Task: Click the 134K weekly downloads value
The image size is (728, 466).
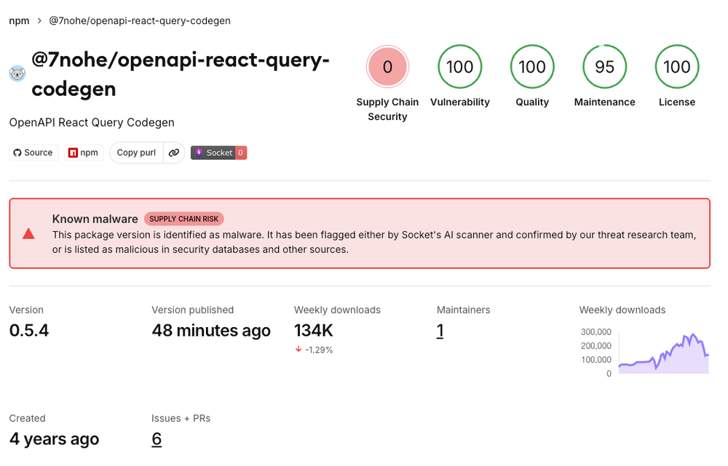Action: (313, 331)
